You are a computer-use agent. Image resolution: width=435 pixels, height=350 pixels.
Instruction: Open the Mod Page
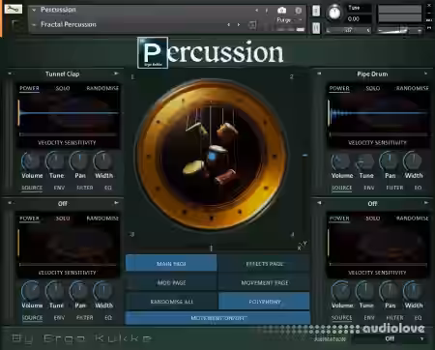[171, 282]
